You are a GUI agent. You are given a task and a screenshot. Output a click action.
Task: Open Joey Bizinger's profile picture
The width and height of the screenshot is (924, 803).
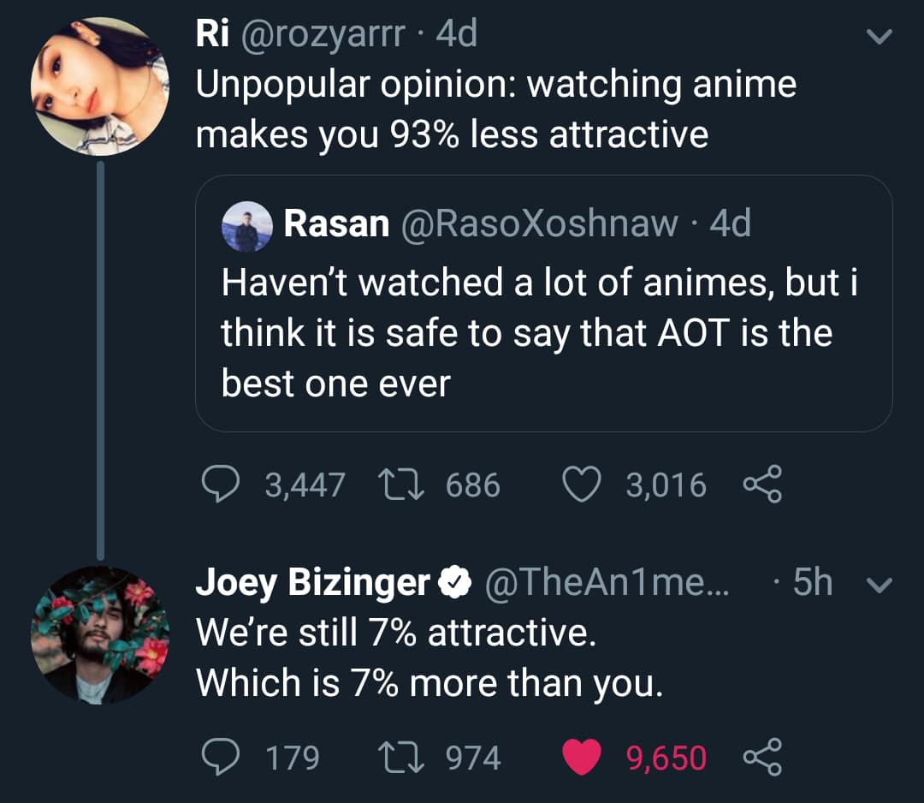100,634
